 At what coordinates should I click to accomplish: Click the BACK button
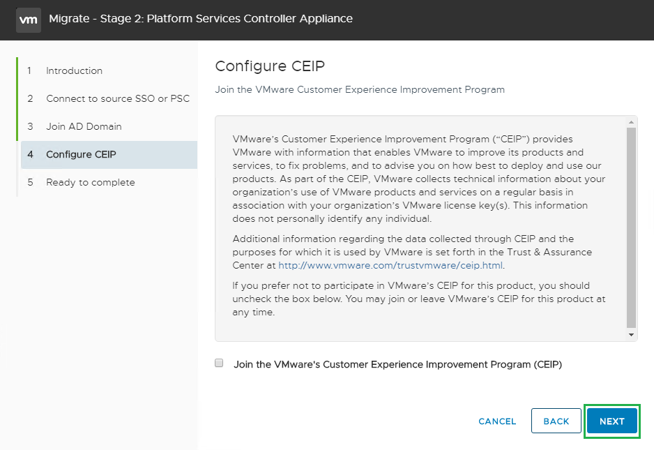[x=556, y=421]
